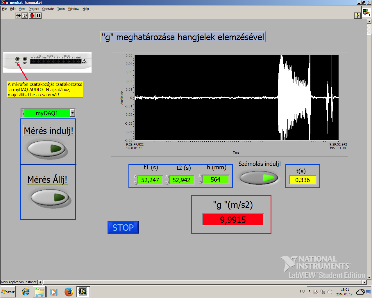
Task: Click the Run Continuously toolbar icon
Action: click(x=25, y=15)
